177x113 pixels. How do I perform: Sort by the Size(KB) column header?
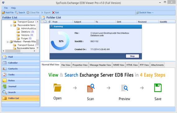[167, 22]
